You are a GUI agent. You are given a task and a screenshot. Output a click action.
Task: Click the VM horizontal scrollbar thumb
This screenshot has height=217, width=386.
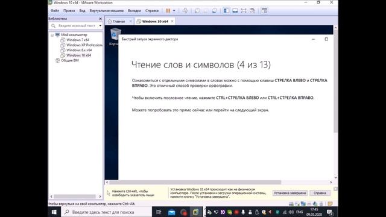pyautogui.click(x=195, y=182)
